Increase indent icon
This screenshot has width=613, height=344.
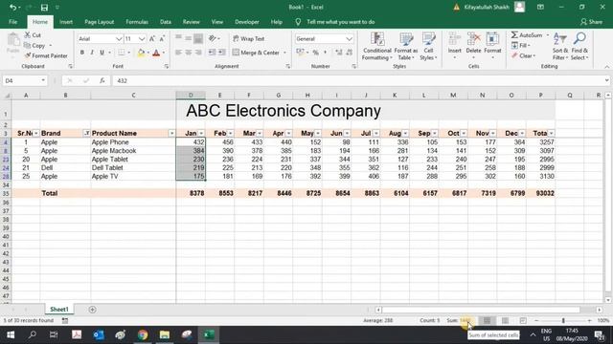tap(221, 53)
